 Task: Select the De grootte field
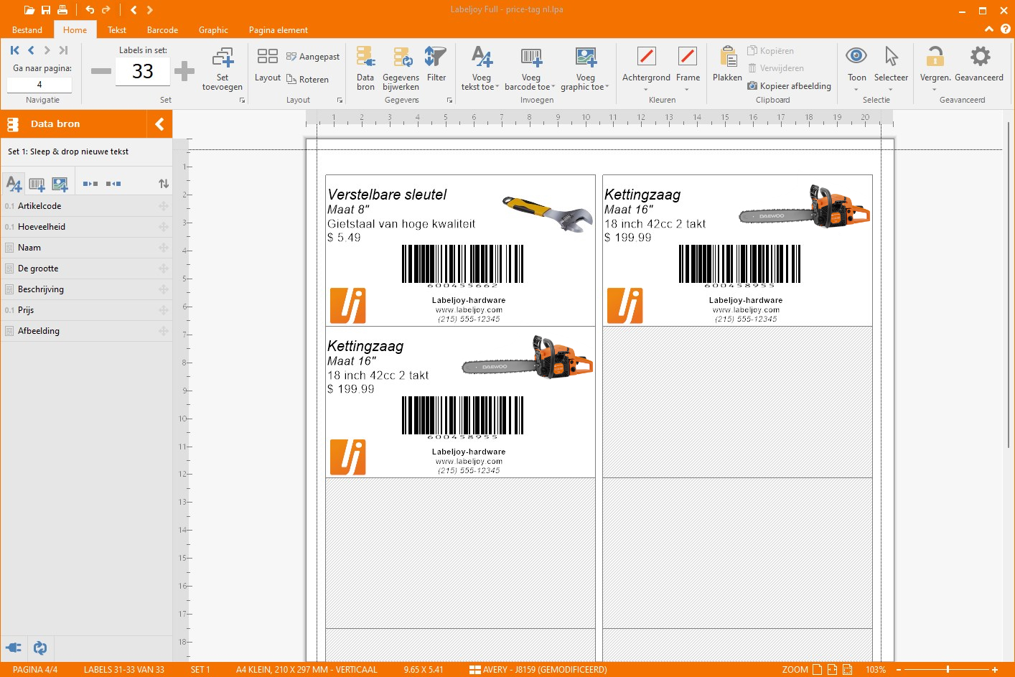86,269
